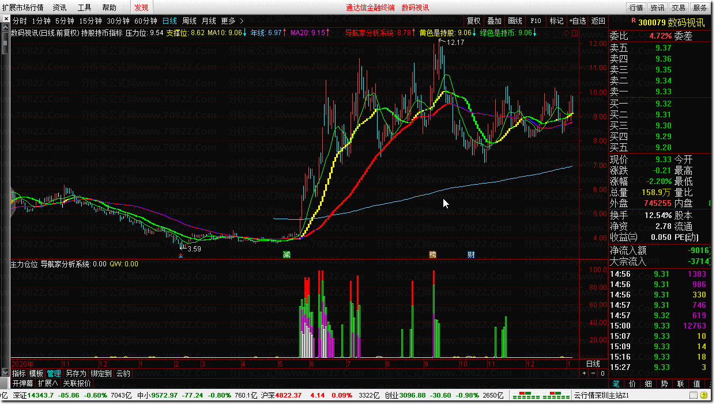
Task: Click the stock code 300079 数码视讯
Action: click(671, 22)
